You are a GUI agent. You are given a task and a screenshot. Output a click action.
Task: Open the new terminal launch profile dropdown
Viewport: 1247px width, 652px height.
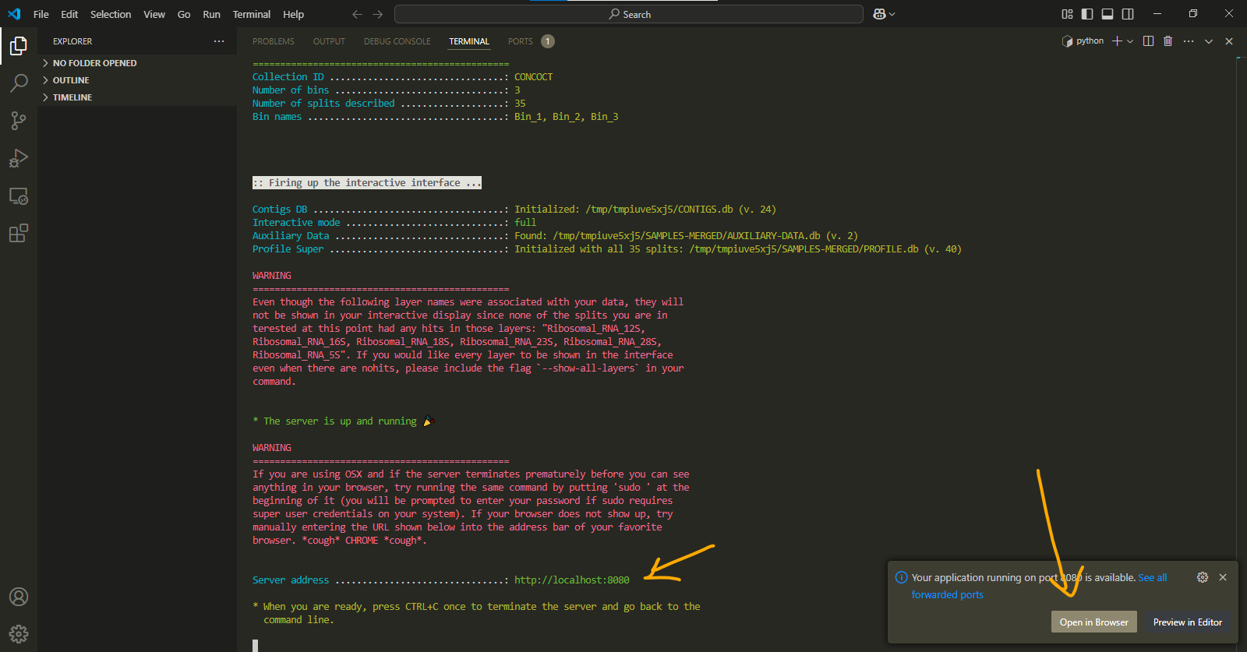click(x=1130, y=41)
